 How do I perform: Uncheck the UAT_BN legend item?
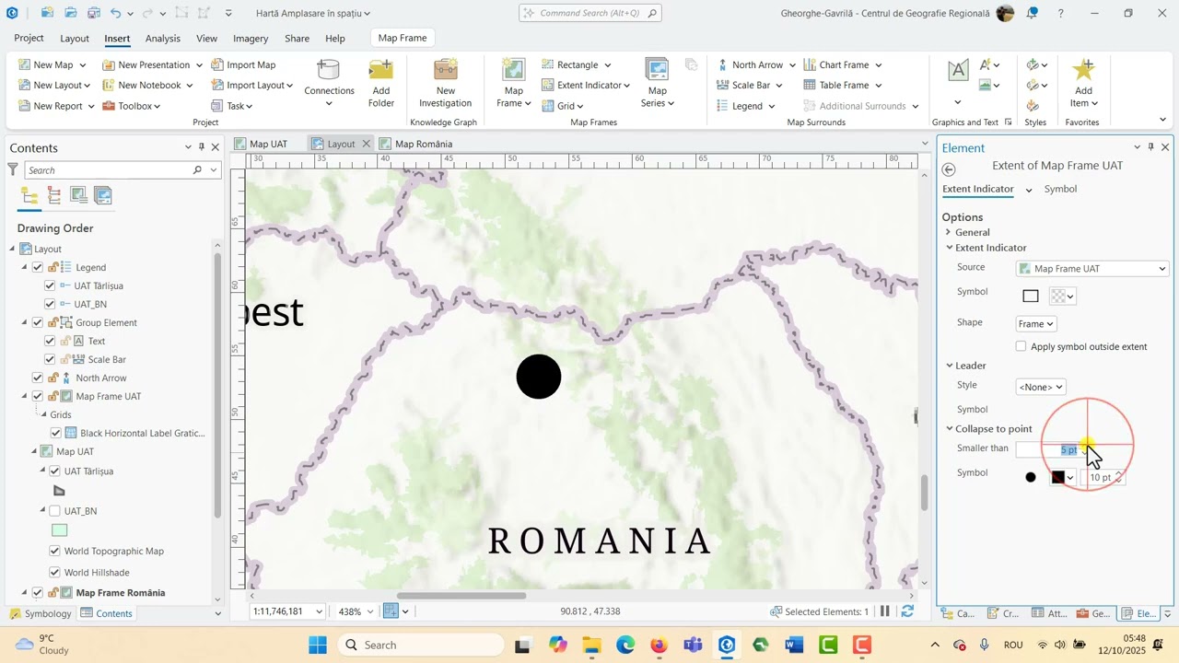click(x=50, y=304)
